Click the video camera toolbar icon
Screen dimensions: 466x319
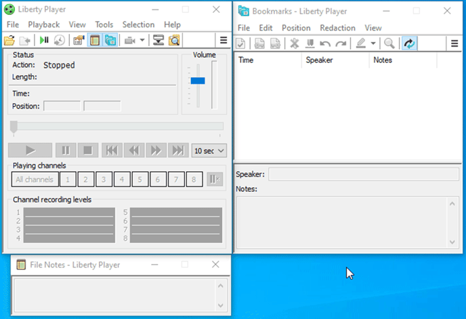pos(130,41)
